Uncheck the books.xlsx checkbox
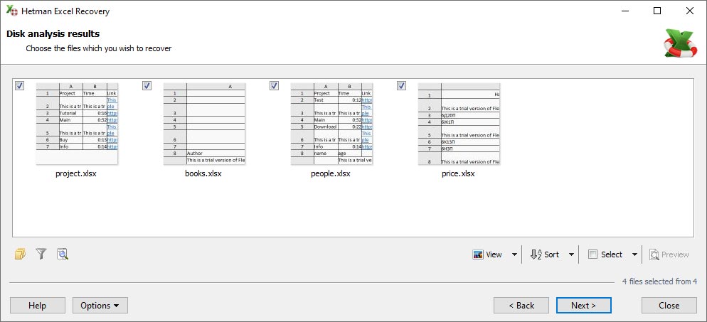 point(147,85)
